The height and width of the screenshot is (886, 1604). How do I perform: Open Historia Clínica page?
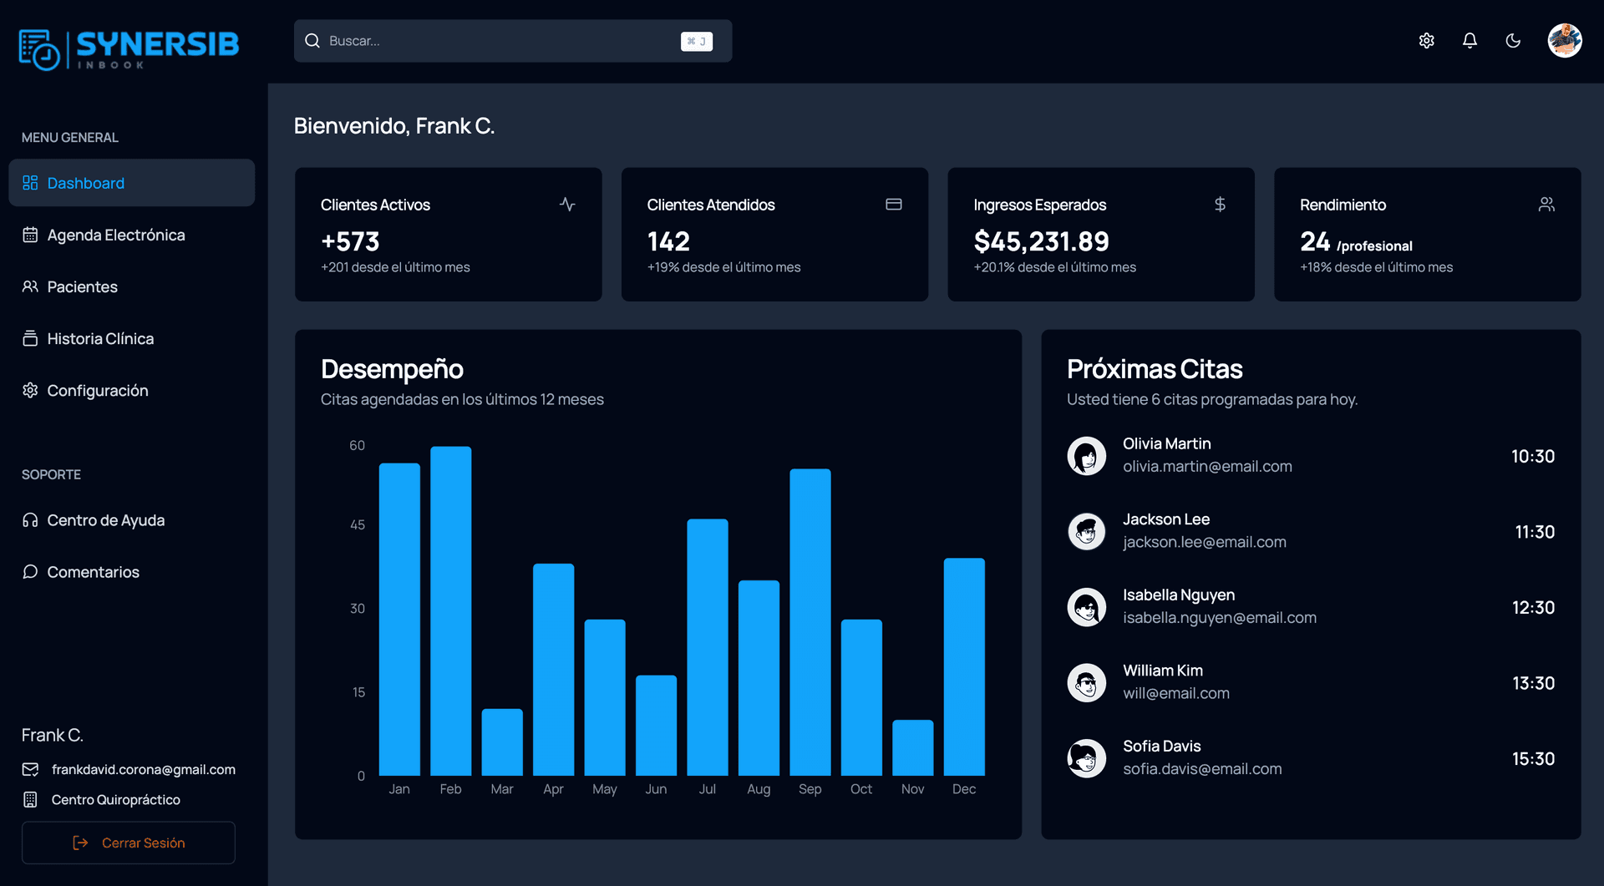point(100,339)
